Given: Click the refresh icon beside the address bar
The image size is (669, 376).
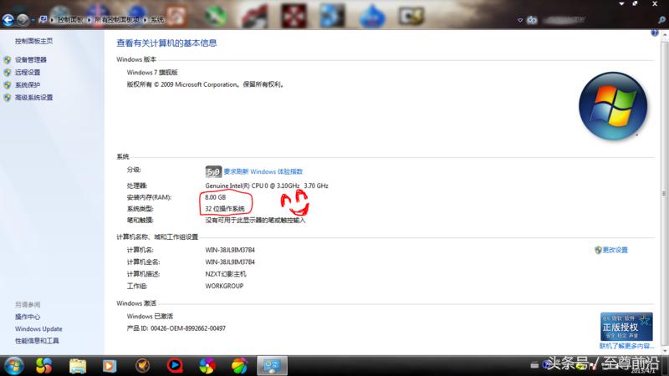Looking at the screenshot, I should click(x=532, y=20).
